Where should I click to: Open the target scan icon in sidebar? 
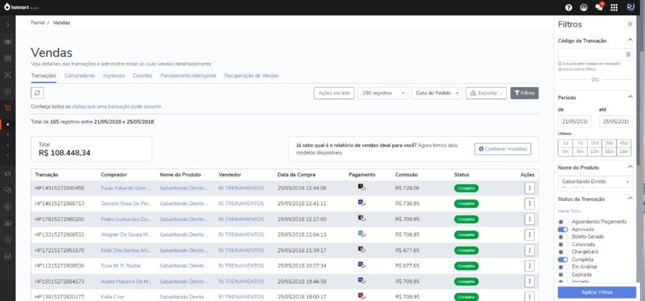click(x=8, y=75)
